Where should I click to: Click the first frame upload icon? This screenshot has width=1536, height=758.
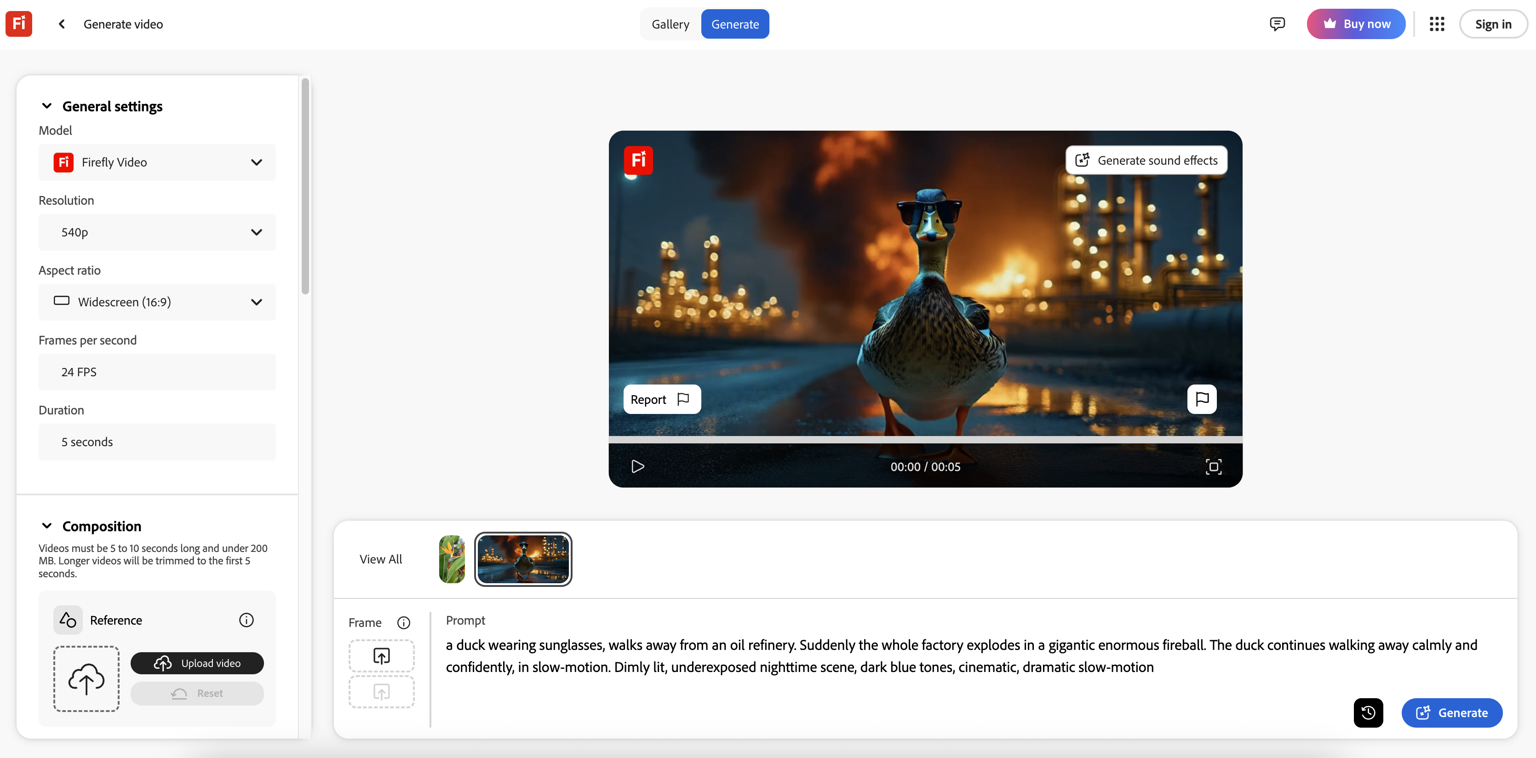coord(381,655)
